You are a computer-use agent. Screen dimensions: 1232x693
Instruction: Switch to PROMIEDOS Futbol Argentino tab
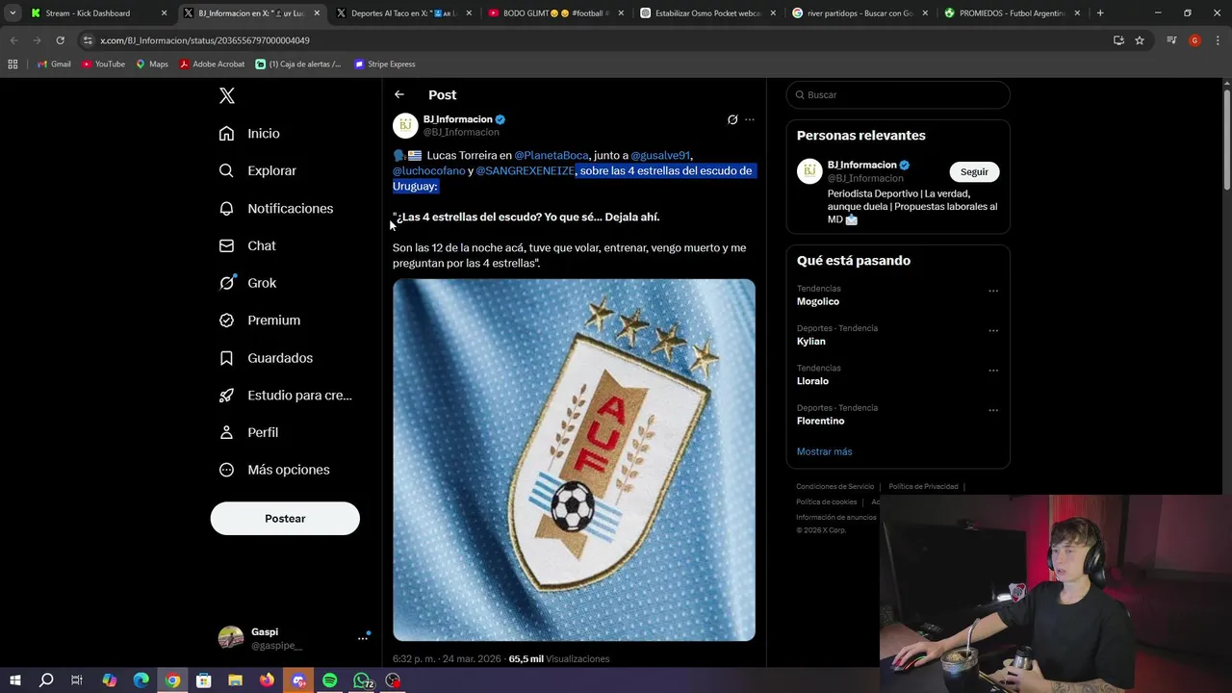pos(1014,13)
